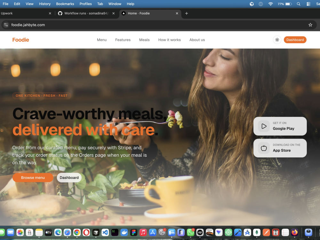Navigate to Meals section link

144,40
